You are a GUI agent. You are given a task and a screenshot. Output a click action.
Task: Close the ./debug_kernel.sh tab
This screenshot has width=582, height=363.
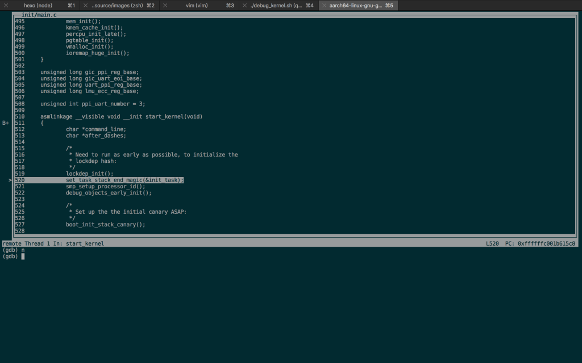[244, 6]
